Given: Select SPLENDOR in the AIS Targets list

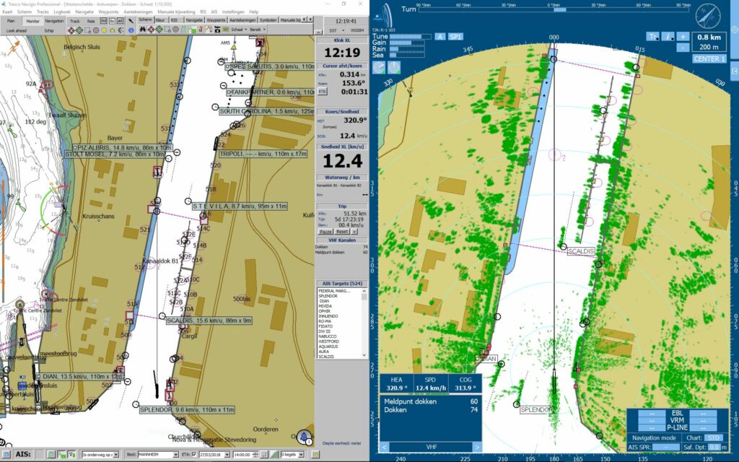Looking at the screenshot, I should point(328,296).
